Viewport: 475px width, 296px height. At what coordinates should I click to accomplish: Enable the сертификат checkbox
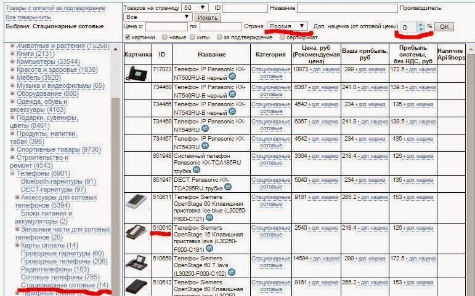282,37
